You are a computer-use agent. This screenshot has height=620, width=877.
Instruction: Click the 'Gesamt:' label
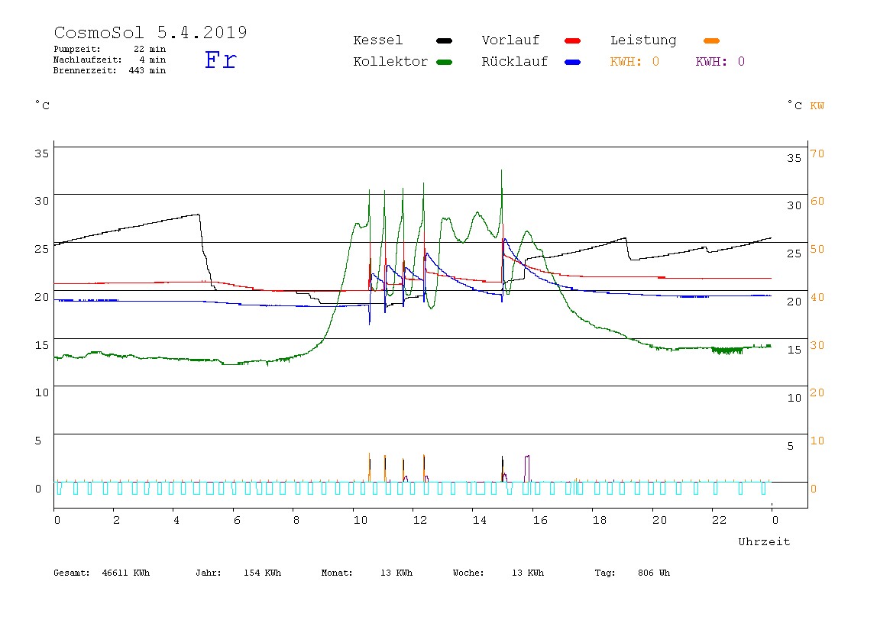tap(72, 573)
